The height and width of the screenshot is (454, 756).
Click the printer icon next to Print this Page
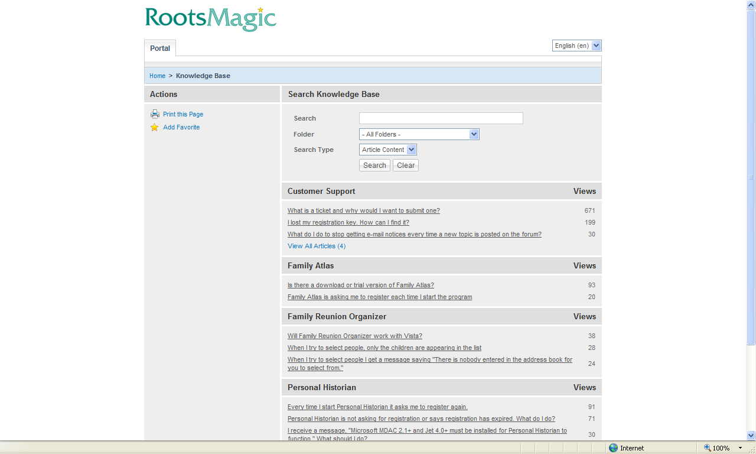[155, 114]
